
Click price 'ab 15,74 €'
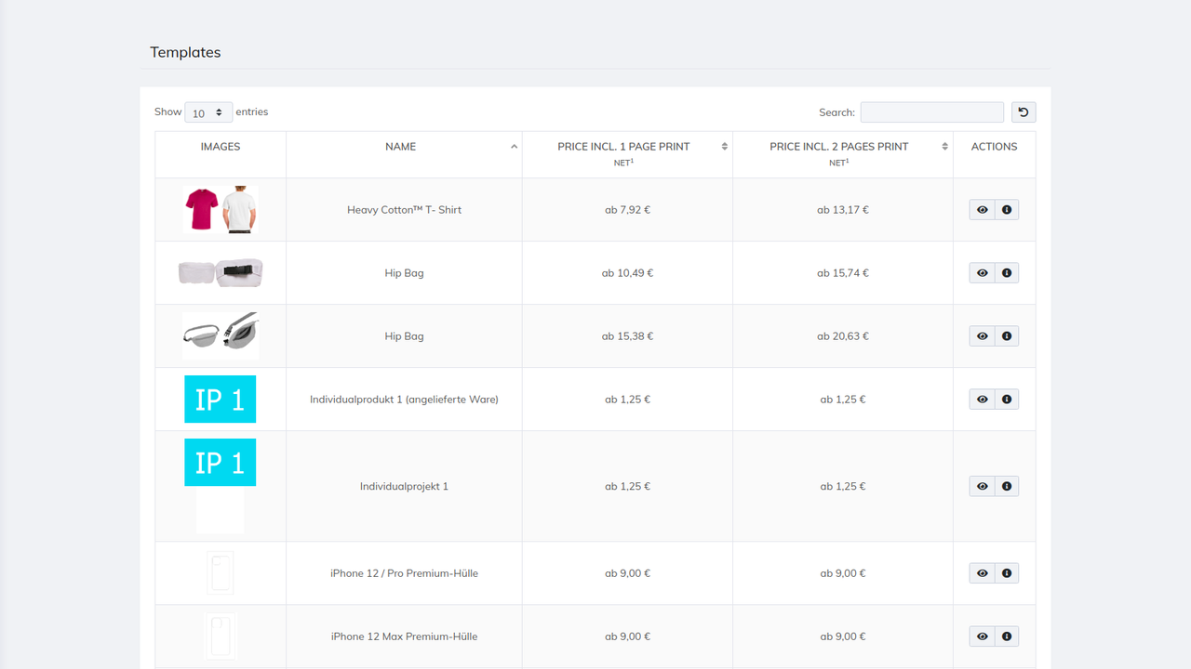(x=843, y=273)
